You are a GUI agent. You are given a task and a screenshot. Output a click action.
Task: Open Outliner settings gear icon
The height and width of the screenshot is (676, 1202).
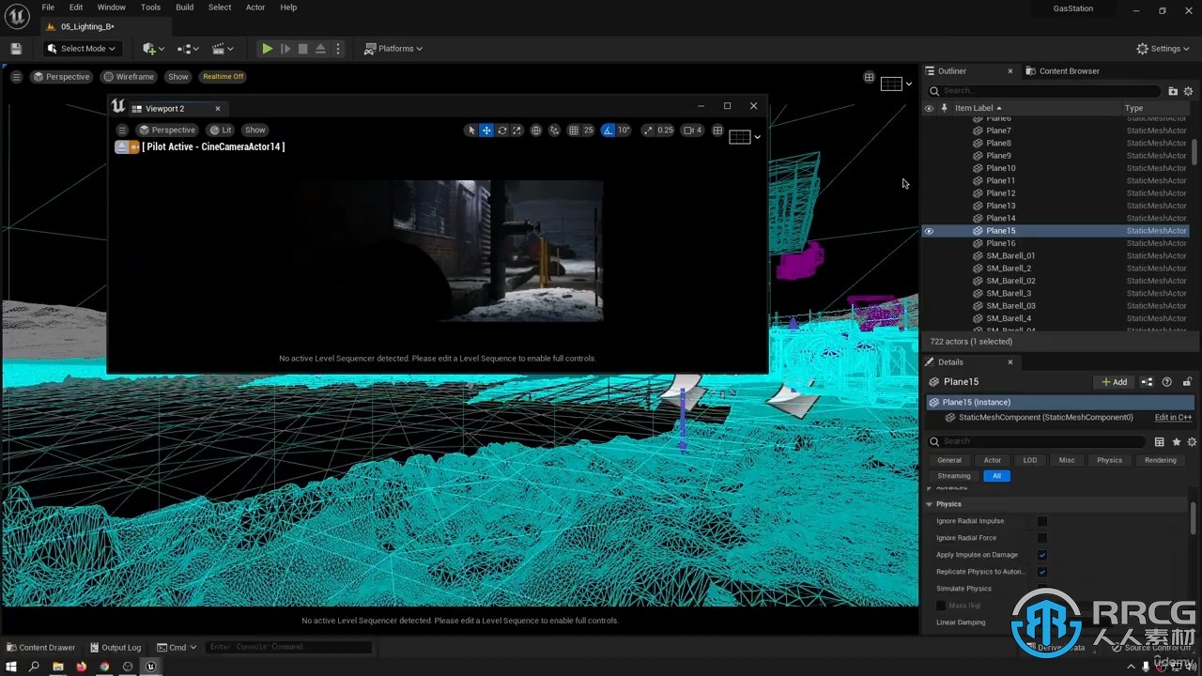pos(1188,91)
